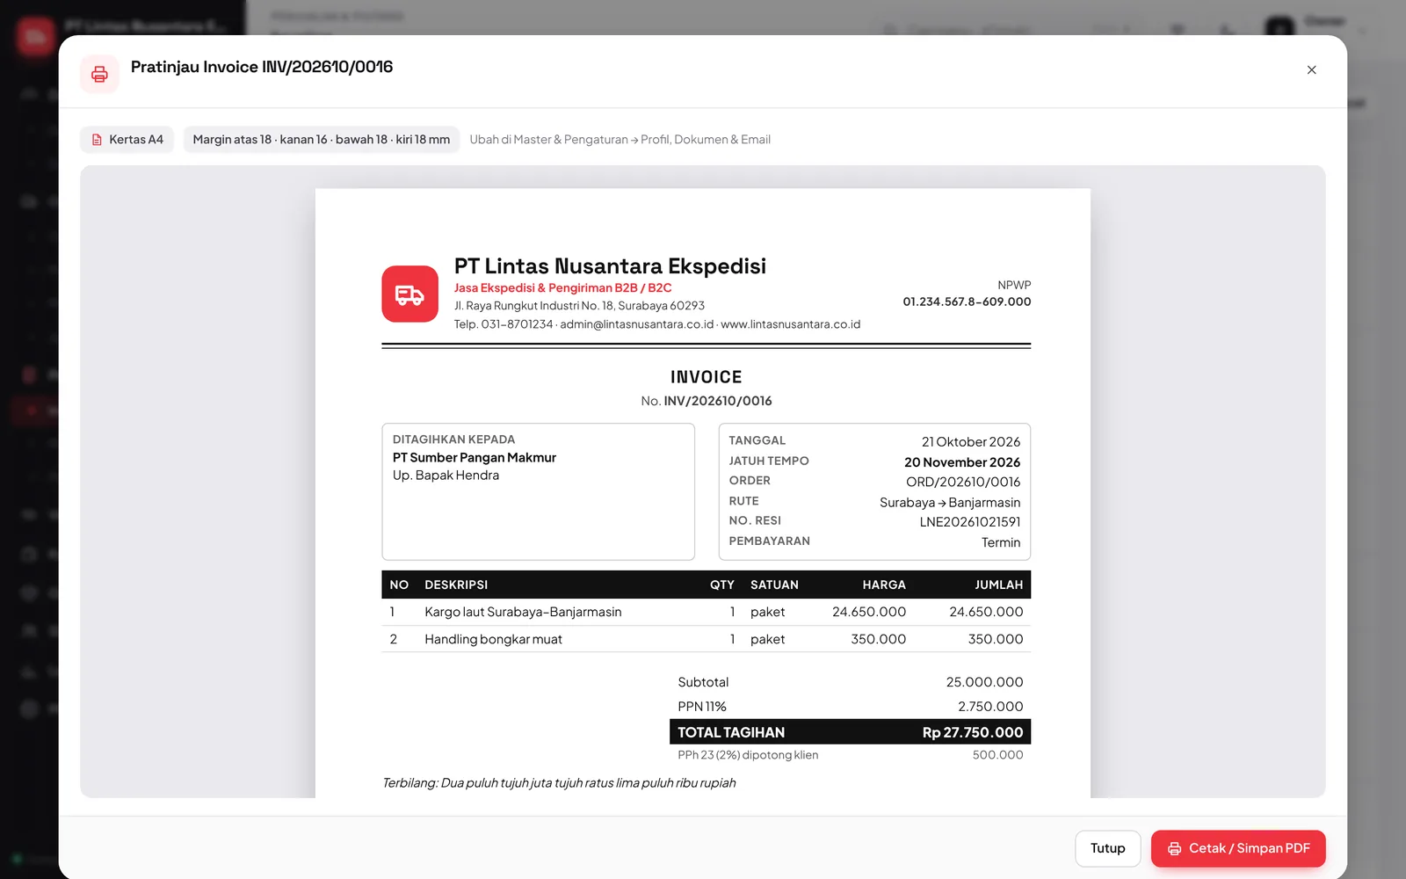Click the NPWP number '01.234.567.8-609.000'

pyautogui.click(x=967, y=301)
